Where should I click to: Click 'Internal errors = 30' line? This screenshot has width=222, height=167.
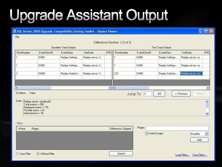click(x=34, y=113)
